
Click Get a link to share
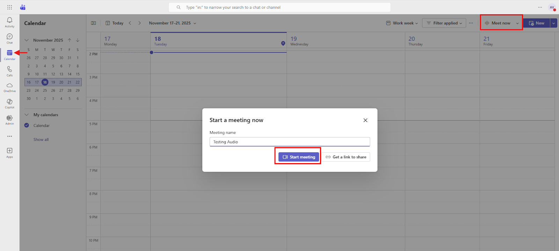(346, 157)
